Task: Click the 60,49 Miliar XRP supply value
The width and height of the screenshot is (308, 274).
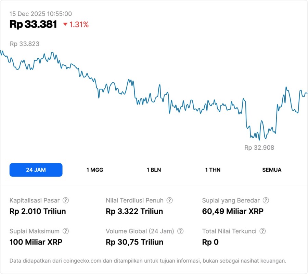Action: coord(233,211)
